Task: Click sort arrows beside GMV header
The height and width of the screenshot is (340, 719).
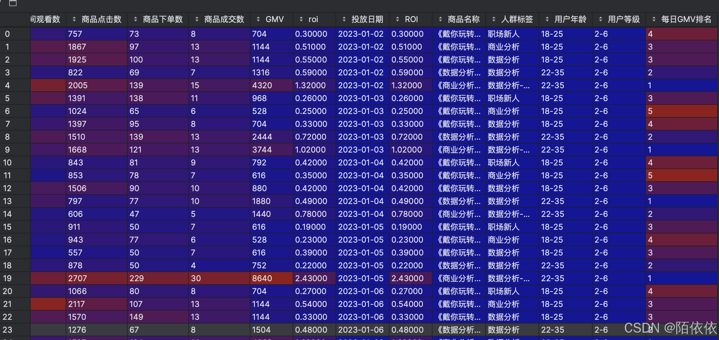Action: [x=258, y=19]
